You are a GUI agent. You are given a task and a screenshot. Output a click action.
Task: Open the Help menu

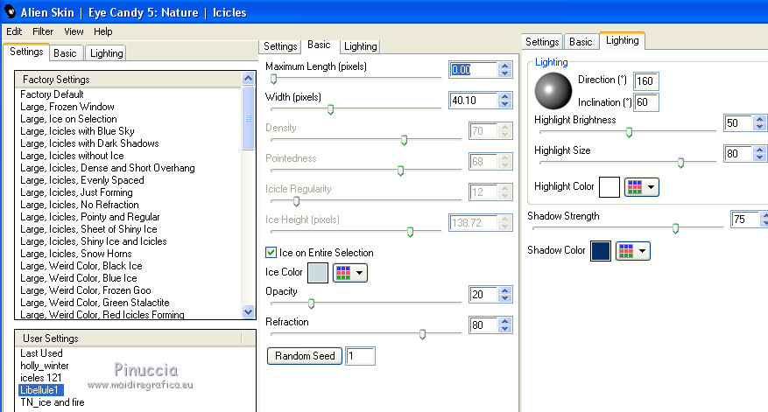(x=102, y=31)
